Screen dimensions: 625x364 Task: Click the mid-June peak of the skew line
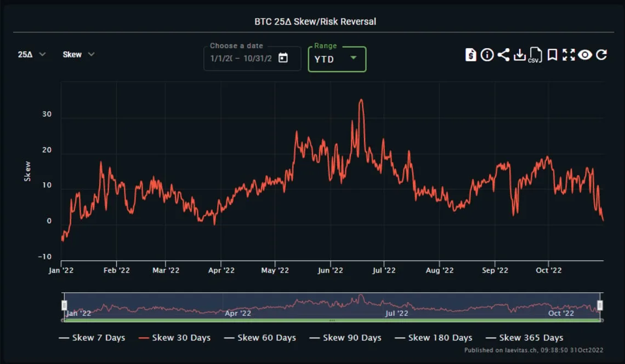[361, 100]
